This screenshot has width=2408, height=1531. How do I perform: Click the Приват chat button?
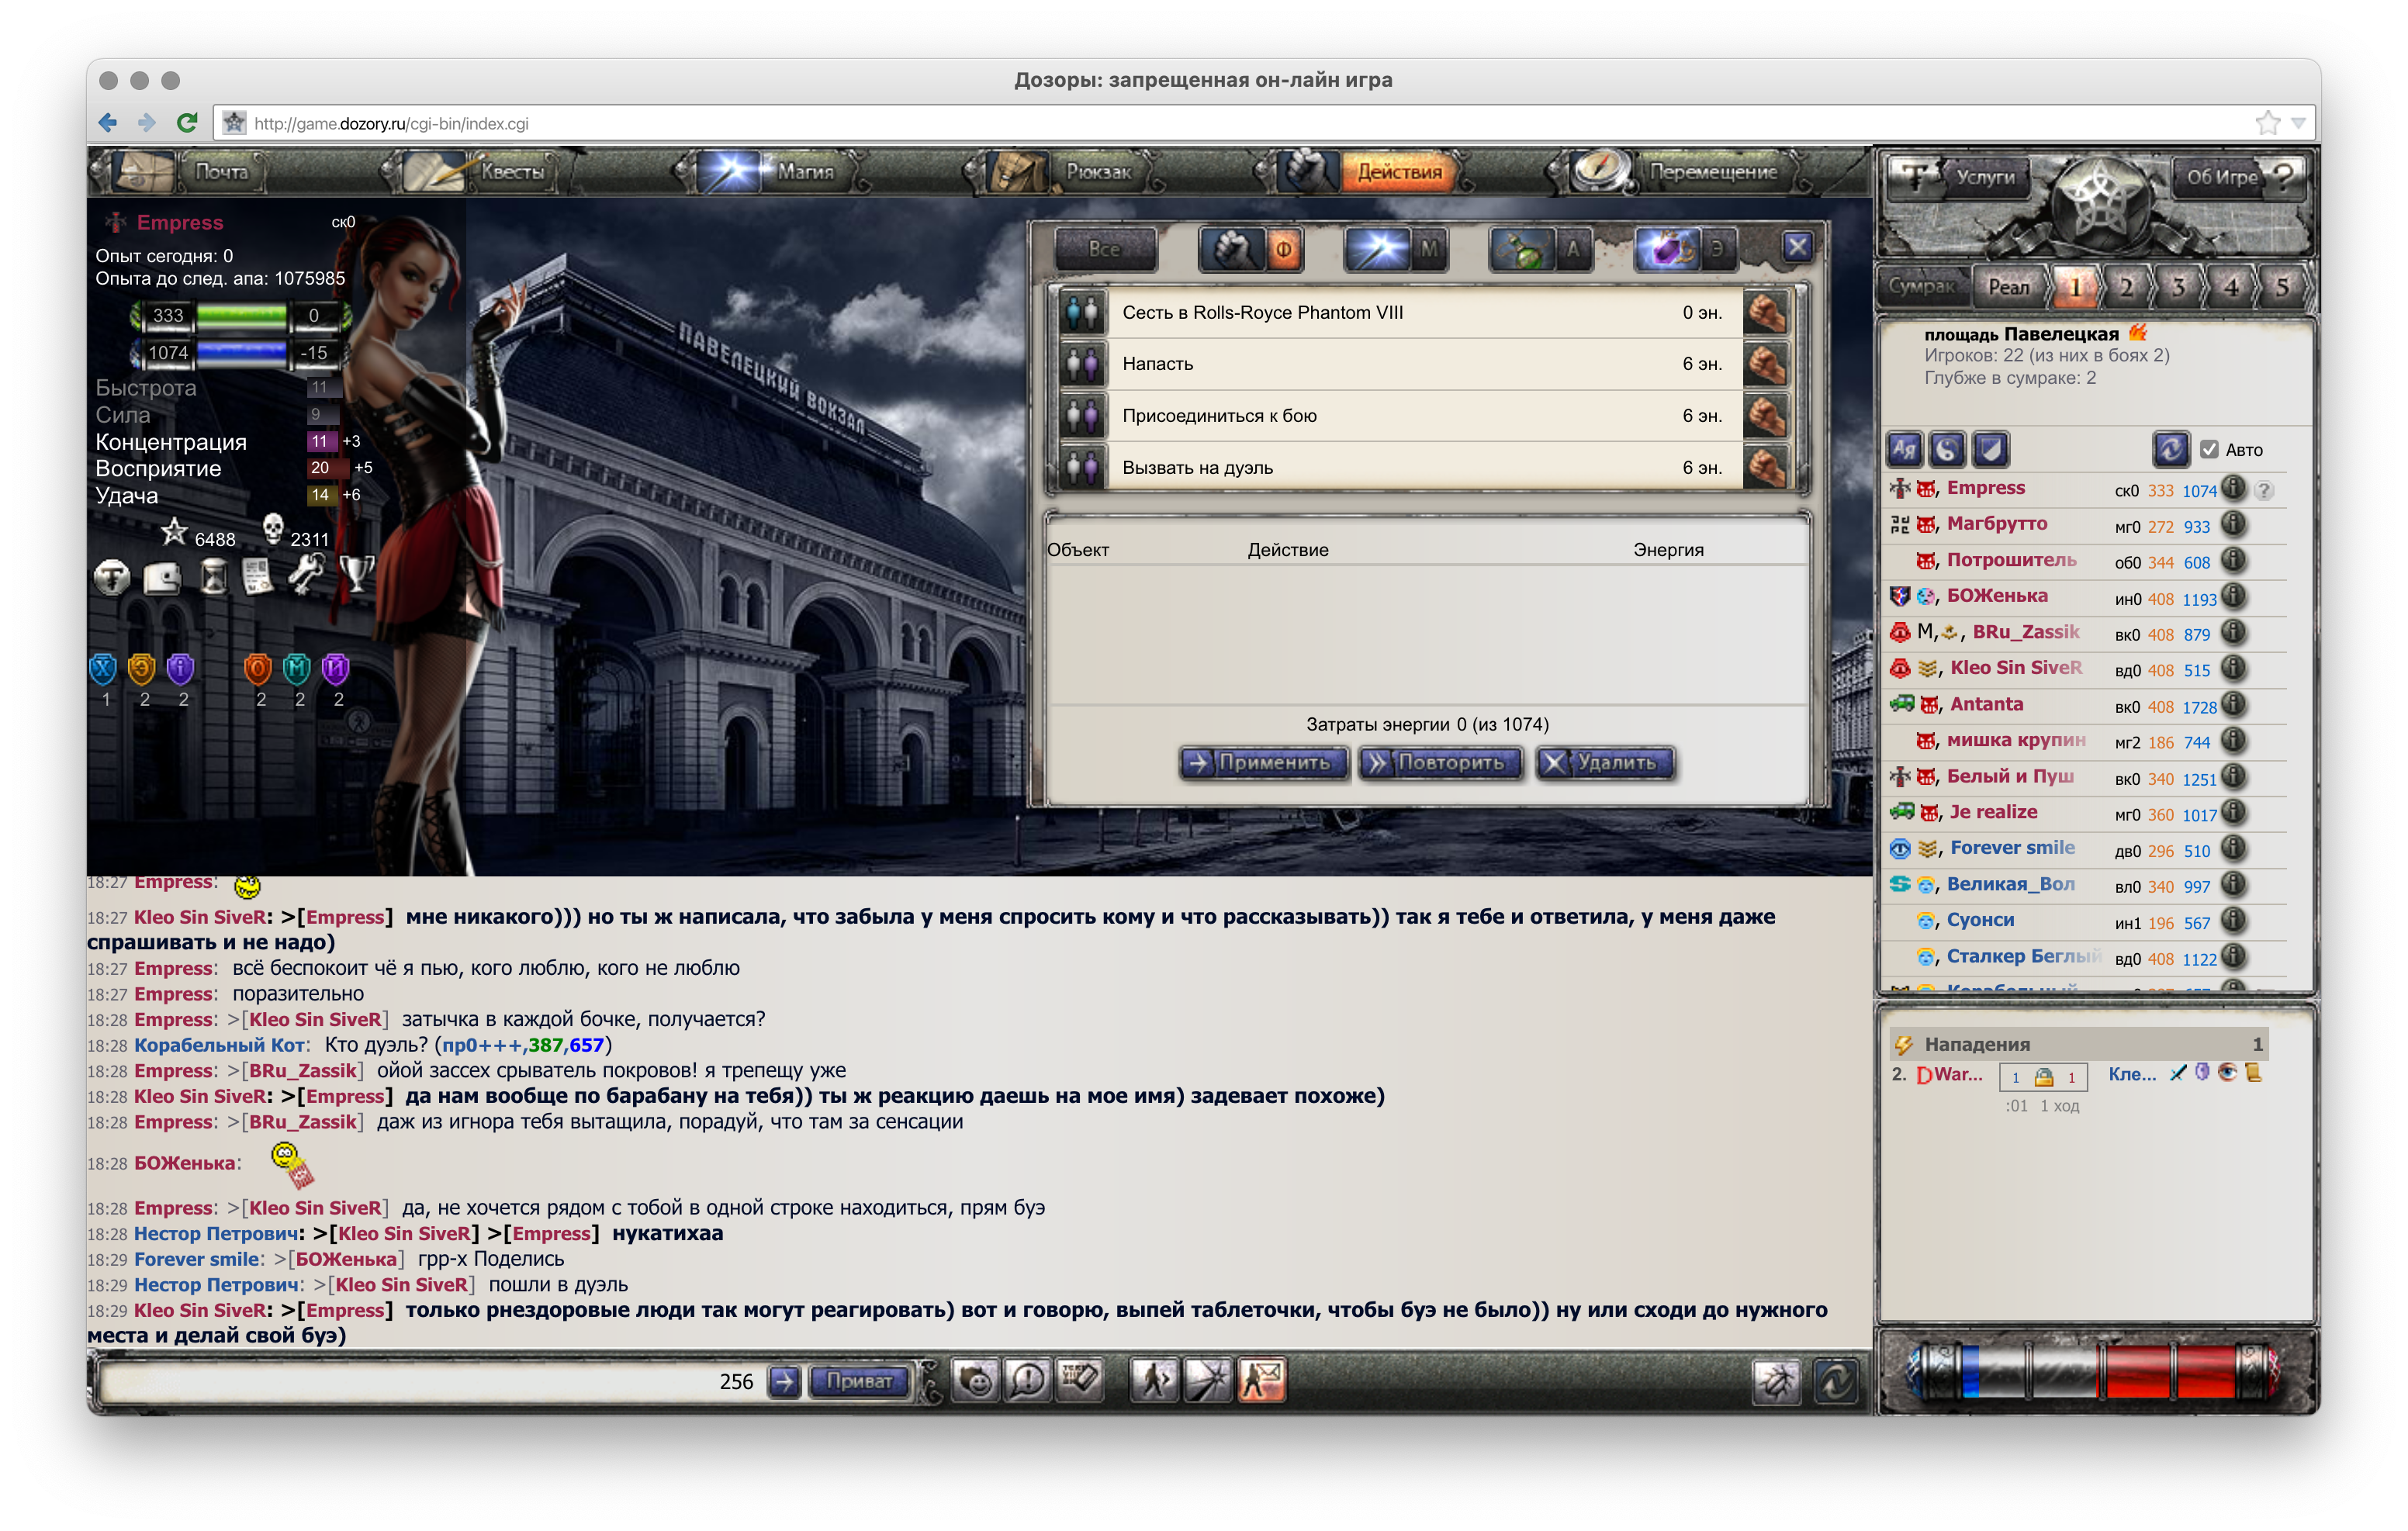point(859,1381)
